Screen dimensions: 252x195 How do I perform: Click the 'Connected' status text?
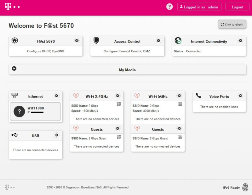(x=194, y=51)
